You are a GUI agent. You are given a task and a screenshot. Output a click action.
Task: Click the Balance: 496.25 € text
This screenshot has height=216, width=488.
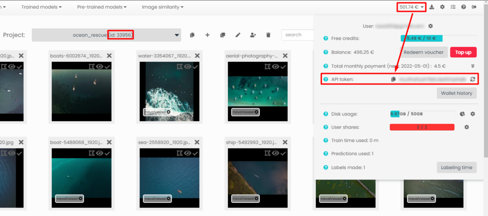point(353,52)
